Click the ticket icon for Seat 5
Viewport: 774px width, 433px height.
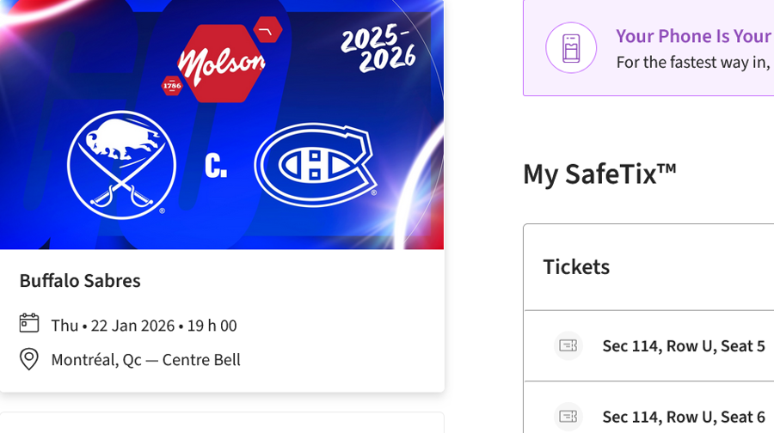coord(568,345)
